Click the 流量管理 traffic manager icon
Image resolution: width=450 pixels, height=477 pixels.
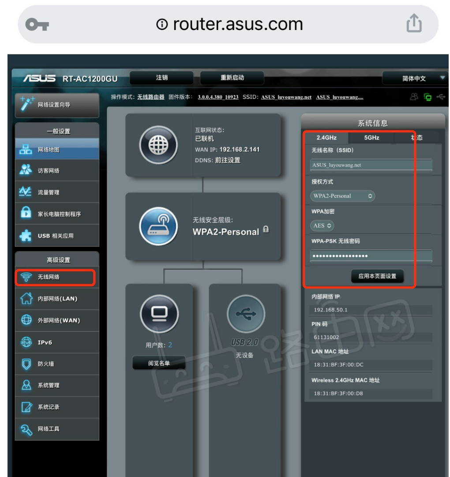click(25, 191)
